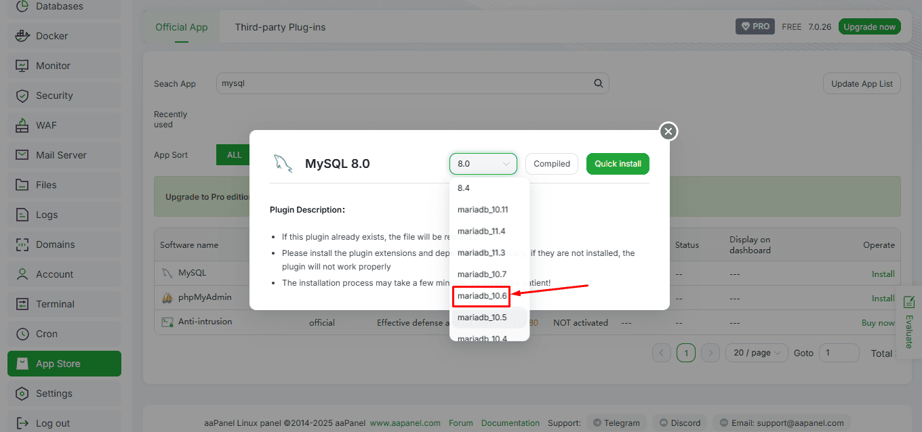Open the Mail Server section
Viewport: 922px width, 432px height.
pos(61,155)
